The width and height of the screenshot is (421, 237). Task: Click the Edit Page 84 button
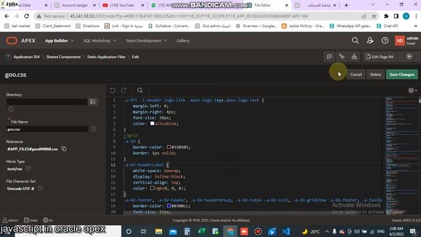(380, 57)
